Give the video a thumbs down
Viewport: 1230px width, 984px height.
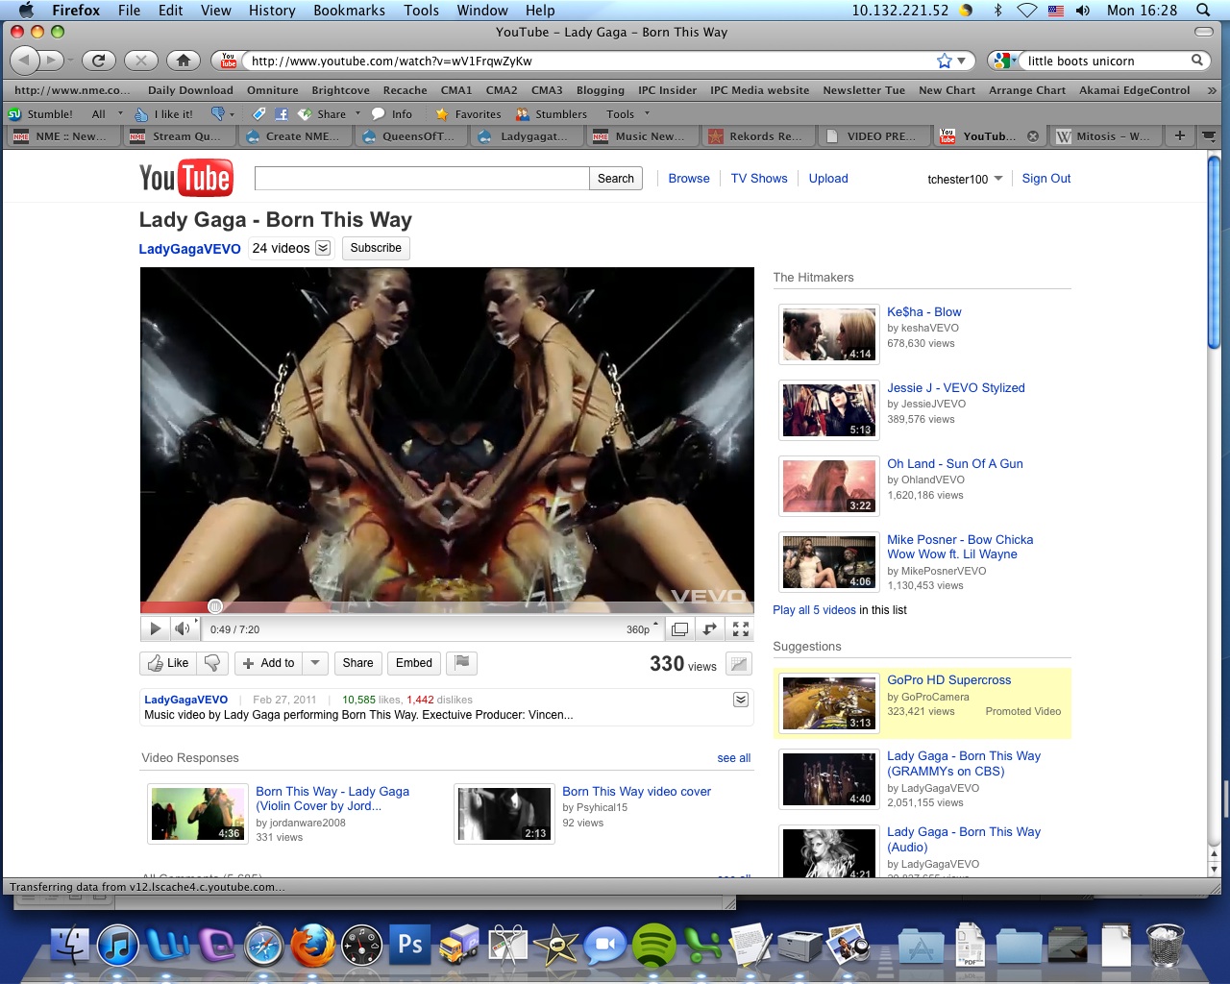211,663
